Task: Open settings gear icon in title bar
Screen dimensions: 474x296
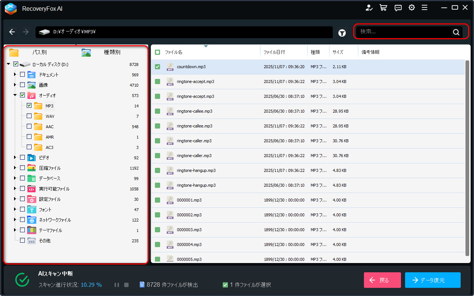Action: [411, 8]
